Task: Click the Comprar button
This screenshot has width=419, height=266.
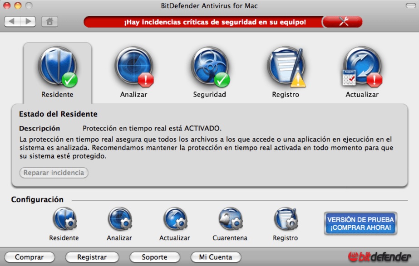Action: pyautogui.click(x=30, y=257)
